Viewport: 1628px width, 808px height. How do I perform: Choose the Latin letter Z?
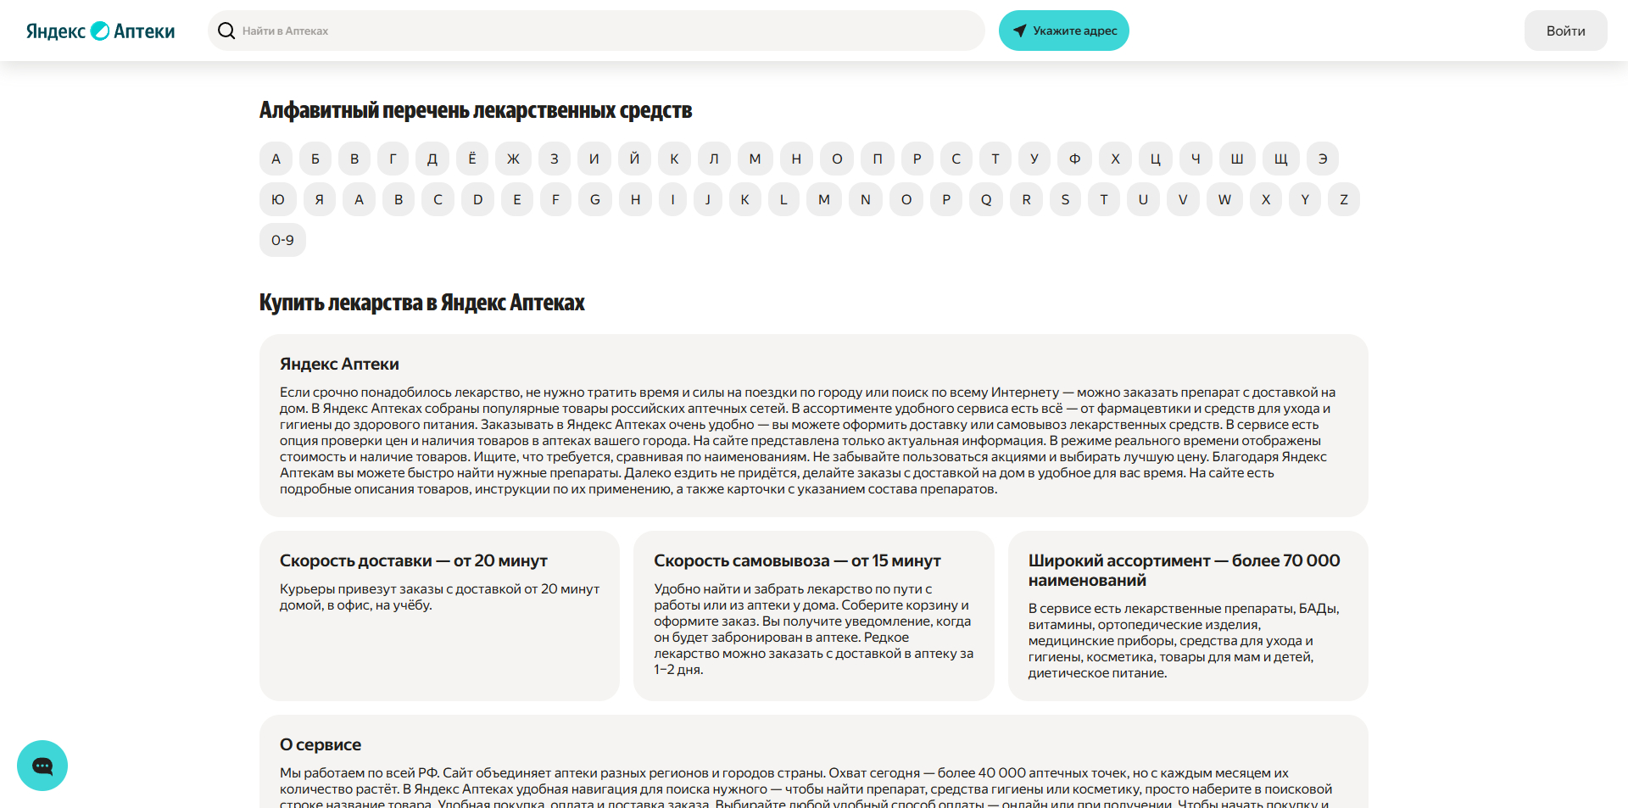(1343, 199)
